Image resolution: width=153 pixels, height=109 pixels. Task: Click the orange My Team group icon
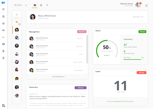(x=17, y=22)
